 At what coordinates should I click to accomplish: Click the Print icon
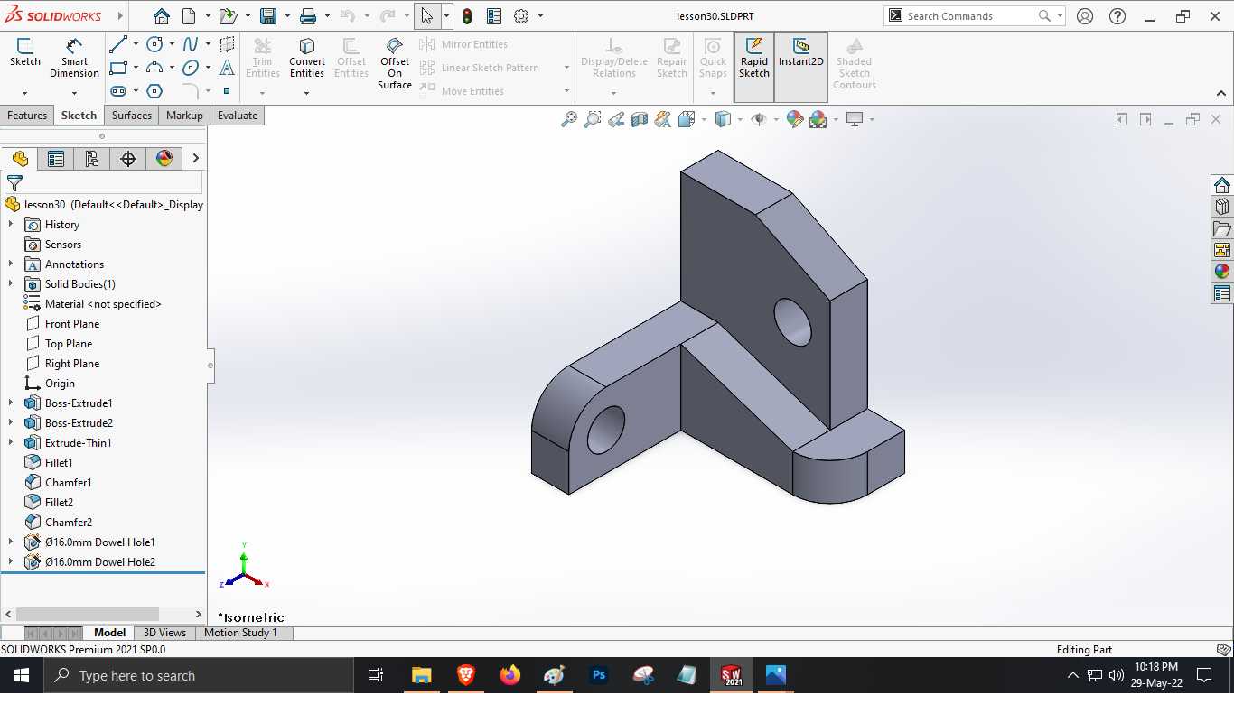tap(308, 16)
